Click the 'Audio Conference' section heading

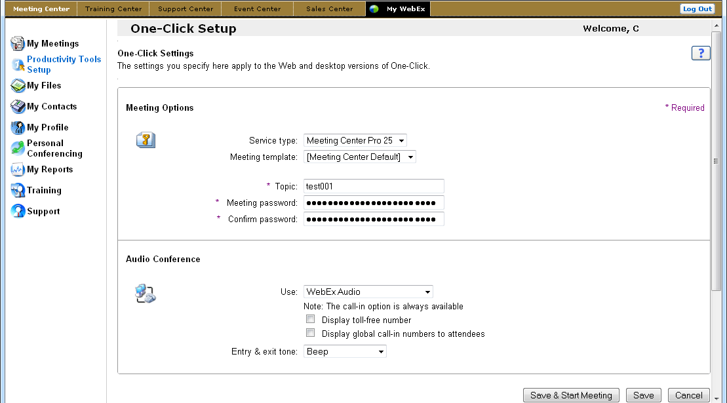tap(163, 259)
